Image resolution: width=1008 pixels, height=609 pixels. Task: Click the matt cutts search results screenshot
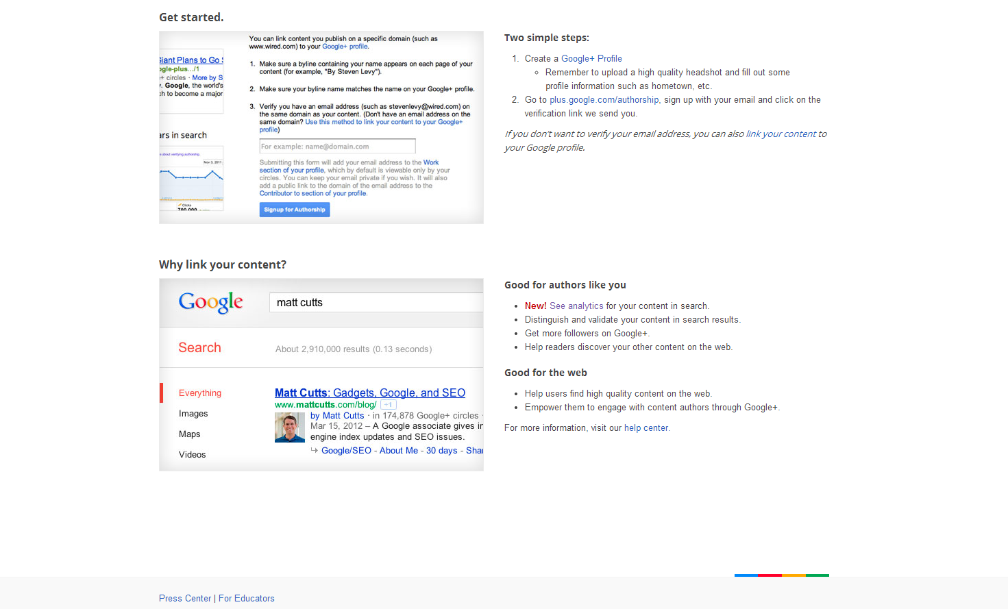tap(321, 375)
